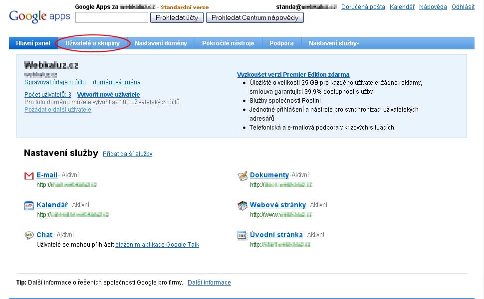Sign out via Odhlásit link
The image size is (484, 299).
[463, 7]
